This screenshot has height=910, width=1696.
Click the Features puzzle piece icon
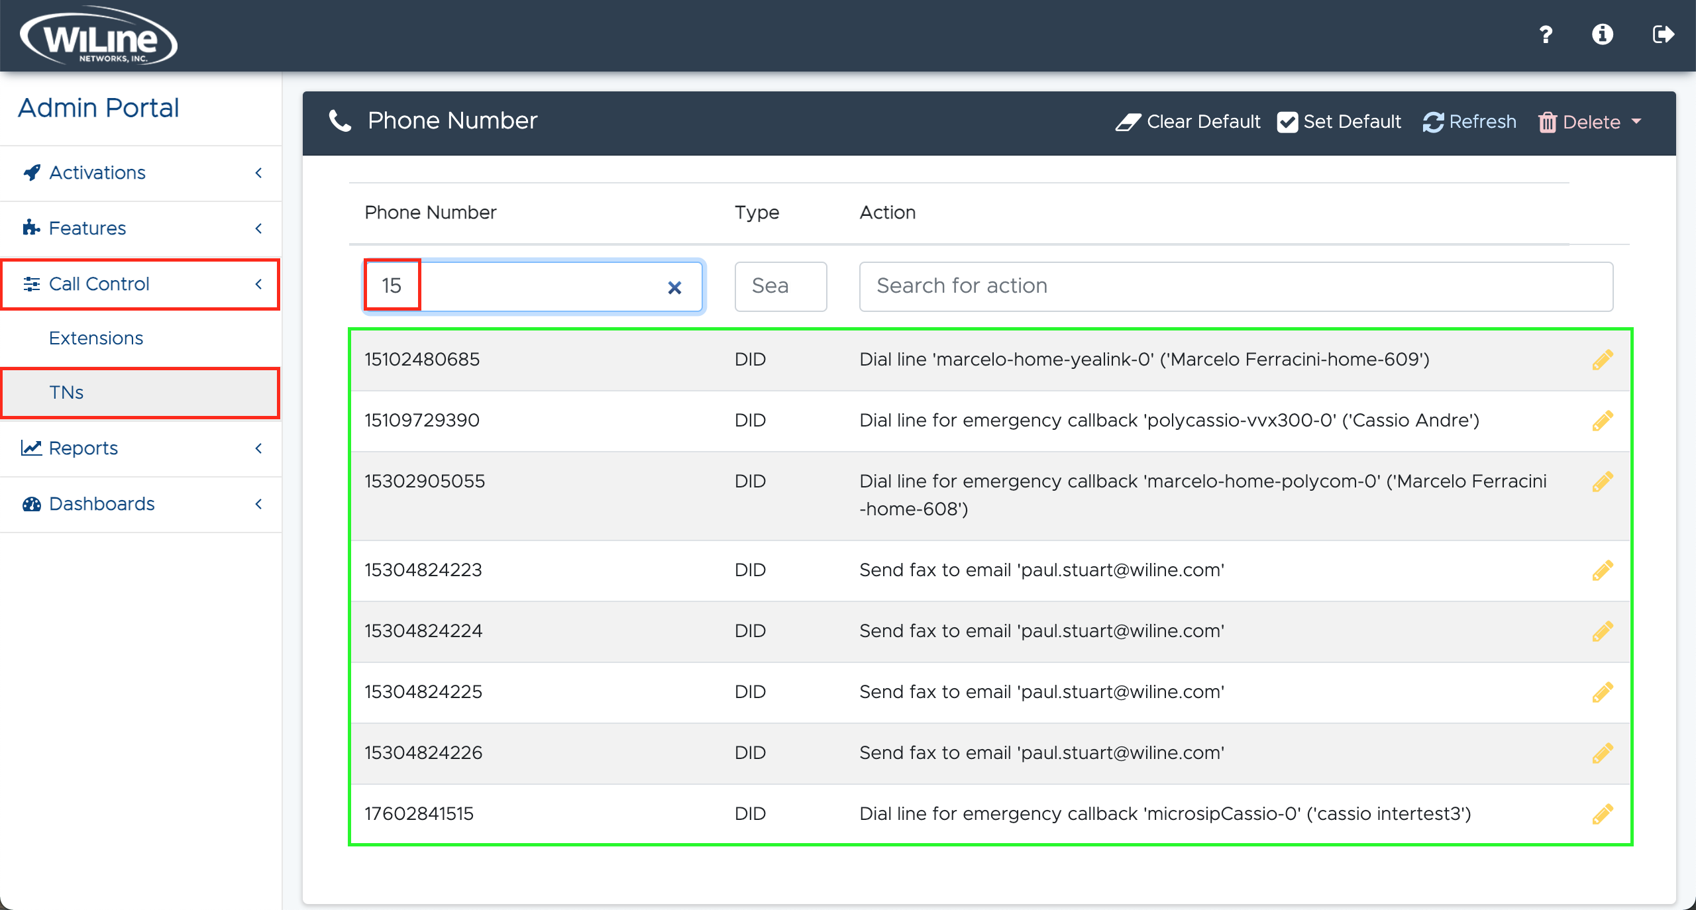(31, 228)
